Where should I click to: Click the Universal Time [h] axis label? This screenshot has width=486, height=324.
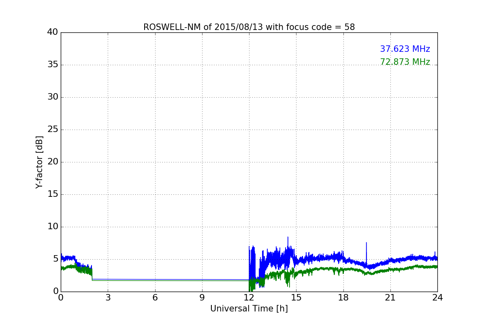tap(249, 309)
